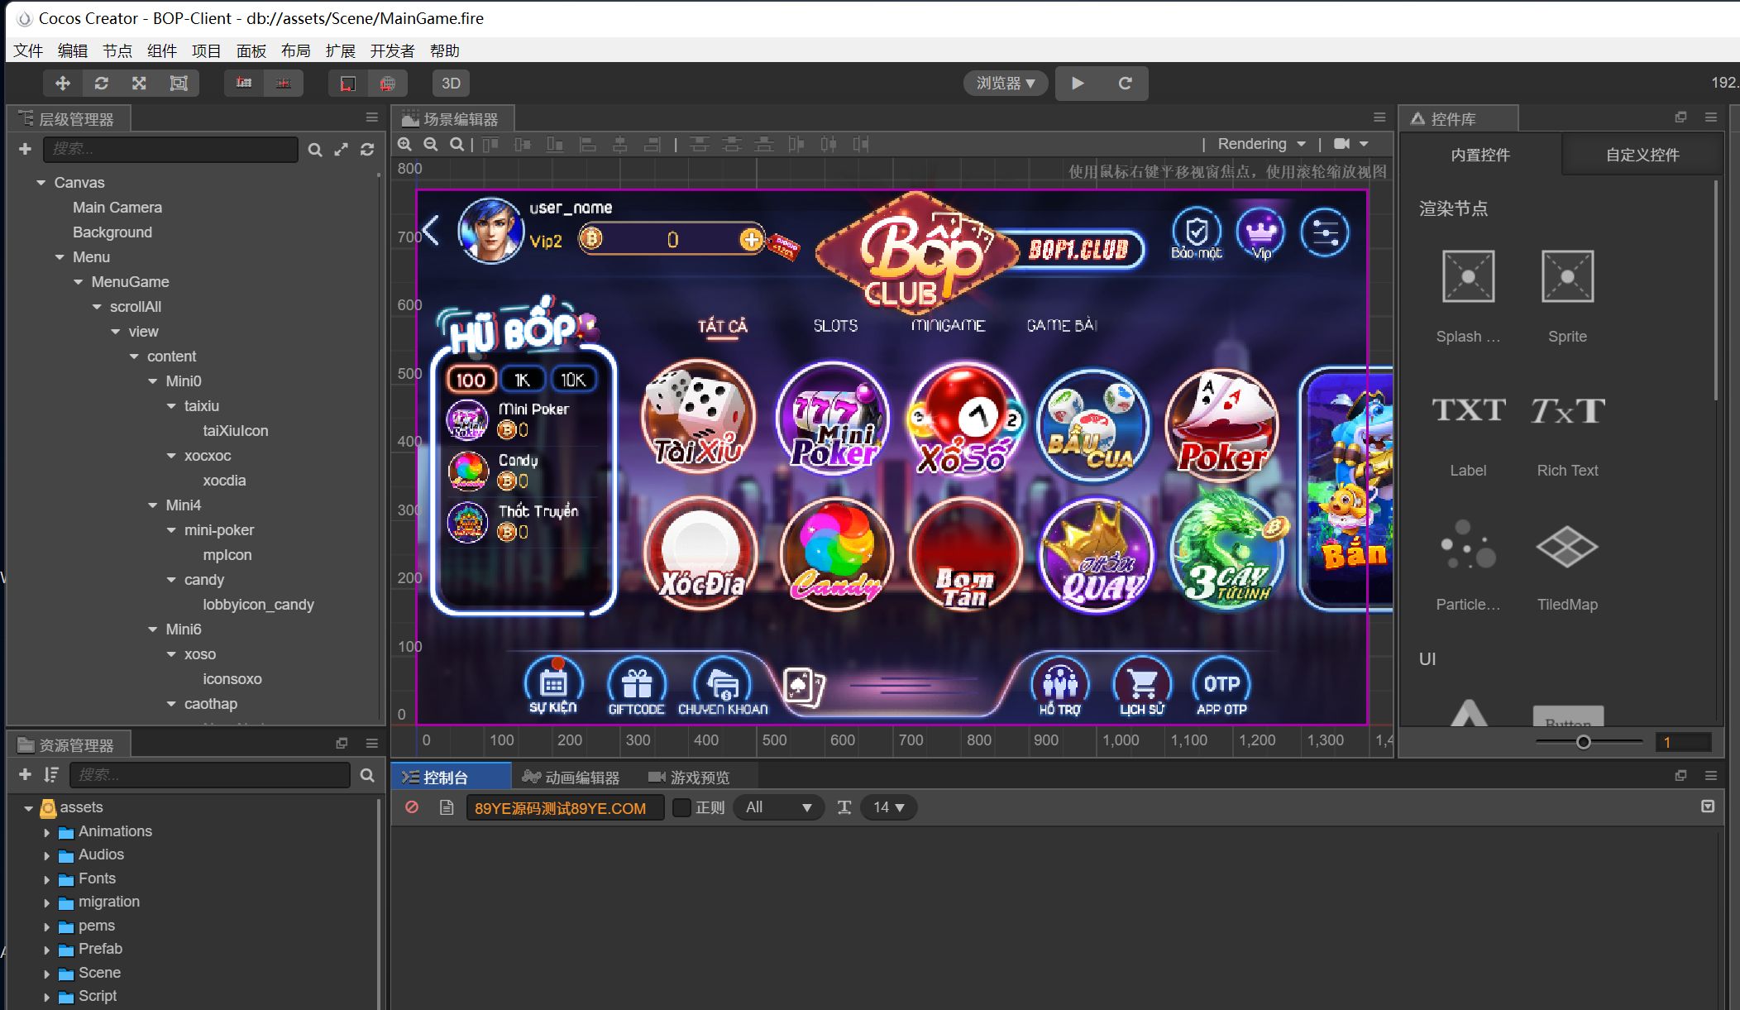Click the Play preview button

click(1078, 84)
